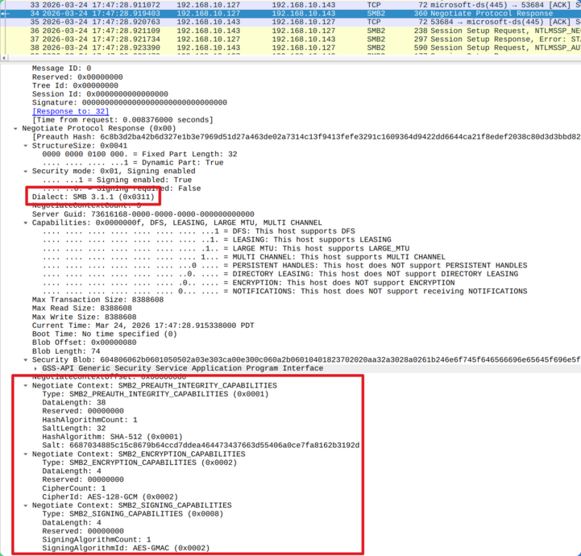Collapse the SMB2_SIGNING_CAPABILITIES negotiate context
The width and height of the screenshot is (581, 556).
coord(27,505)
